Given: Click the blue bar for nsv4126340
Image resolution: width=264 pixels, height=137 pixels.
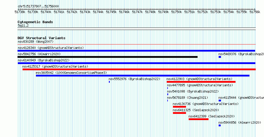Looking at the screenshot, I should click(x=136, y=51).
